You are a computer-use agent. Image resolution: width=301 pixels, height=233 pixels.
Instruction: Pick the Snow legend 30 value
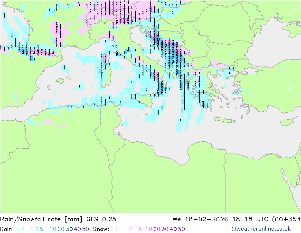click(165, 229)
